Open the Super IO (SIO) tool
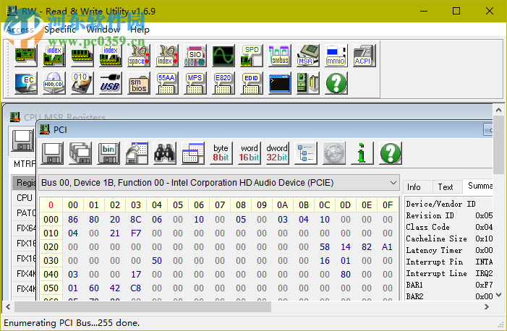This screenshot has height=331, width=507. [195, 55]
